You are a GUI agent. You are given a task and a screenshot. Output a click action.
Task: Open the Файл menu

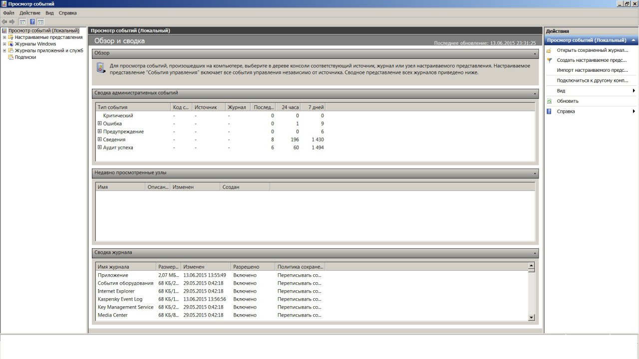(x=8, y=13)
